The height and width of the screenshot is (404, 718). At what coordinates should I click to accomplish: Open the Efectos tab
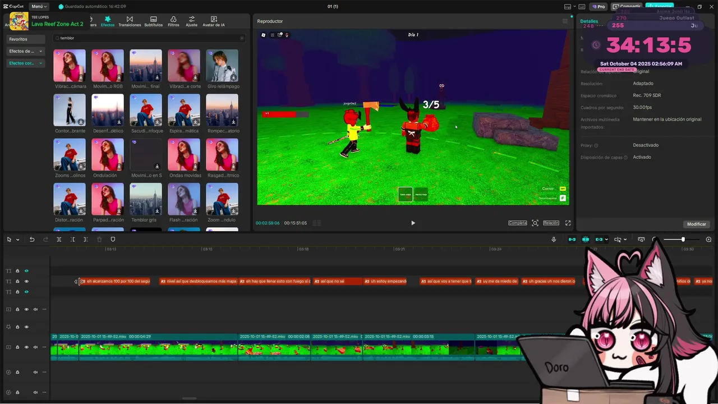[x=108, y=21]
